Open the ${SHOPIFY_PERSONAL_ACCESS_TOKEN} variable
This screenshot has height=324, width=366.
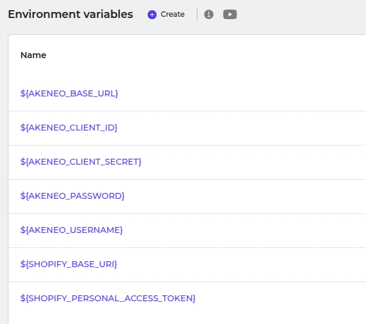tap(108, 298)
